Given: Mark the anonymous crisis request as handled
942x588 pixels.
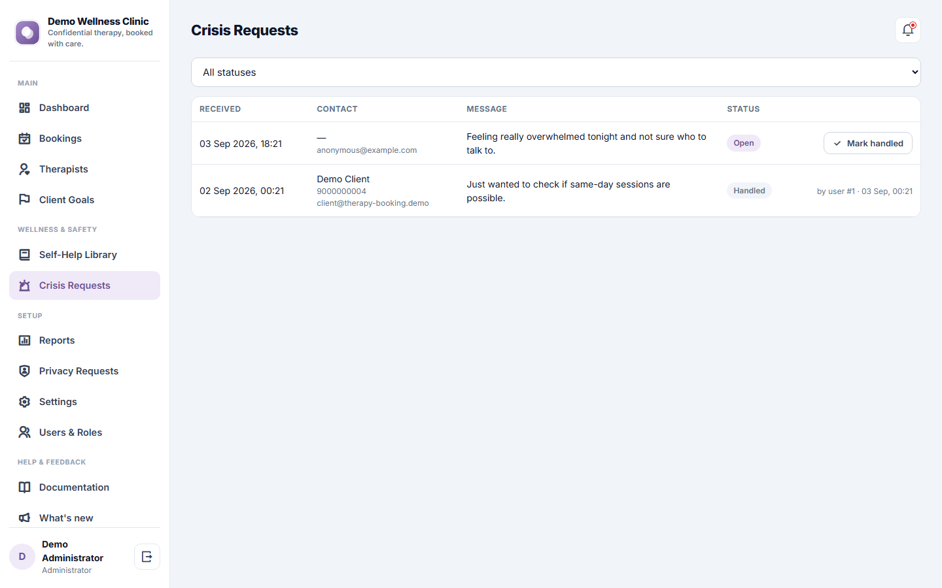Looking at the screenshot, I should (x=867, y=143).
